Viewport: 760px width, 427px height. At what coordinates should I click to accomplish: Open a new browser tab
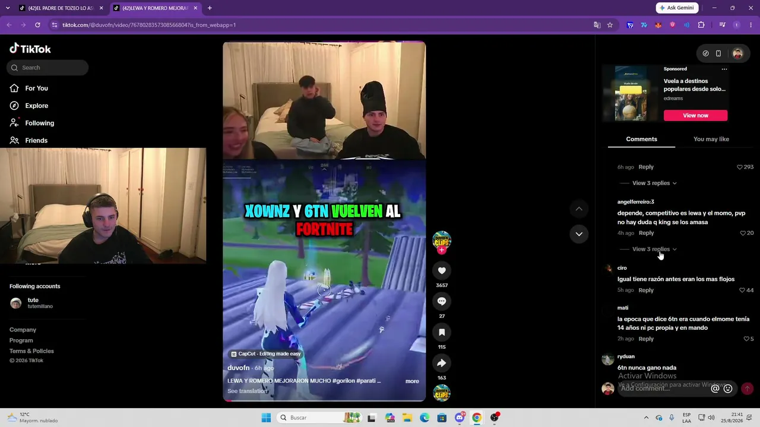click(210, 8)
